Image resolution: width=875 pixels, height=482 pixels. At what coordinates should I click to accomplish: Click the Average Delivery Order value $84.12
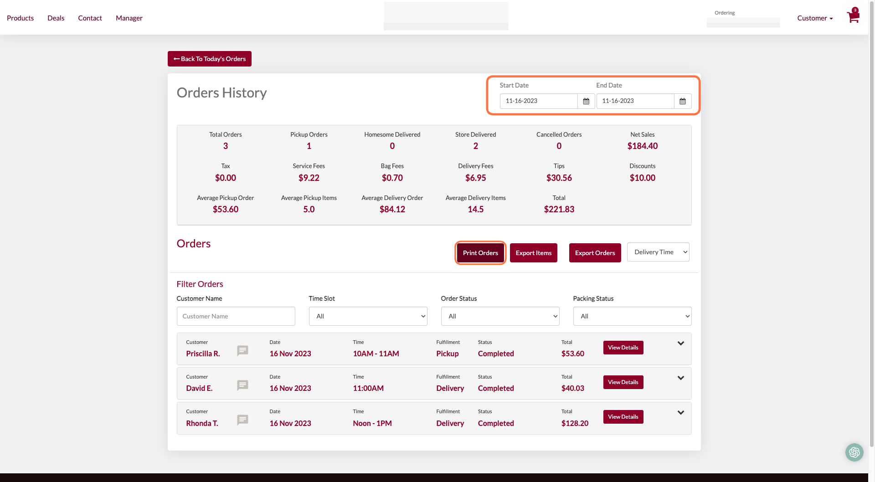pos(392,209)
